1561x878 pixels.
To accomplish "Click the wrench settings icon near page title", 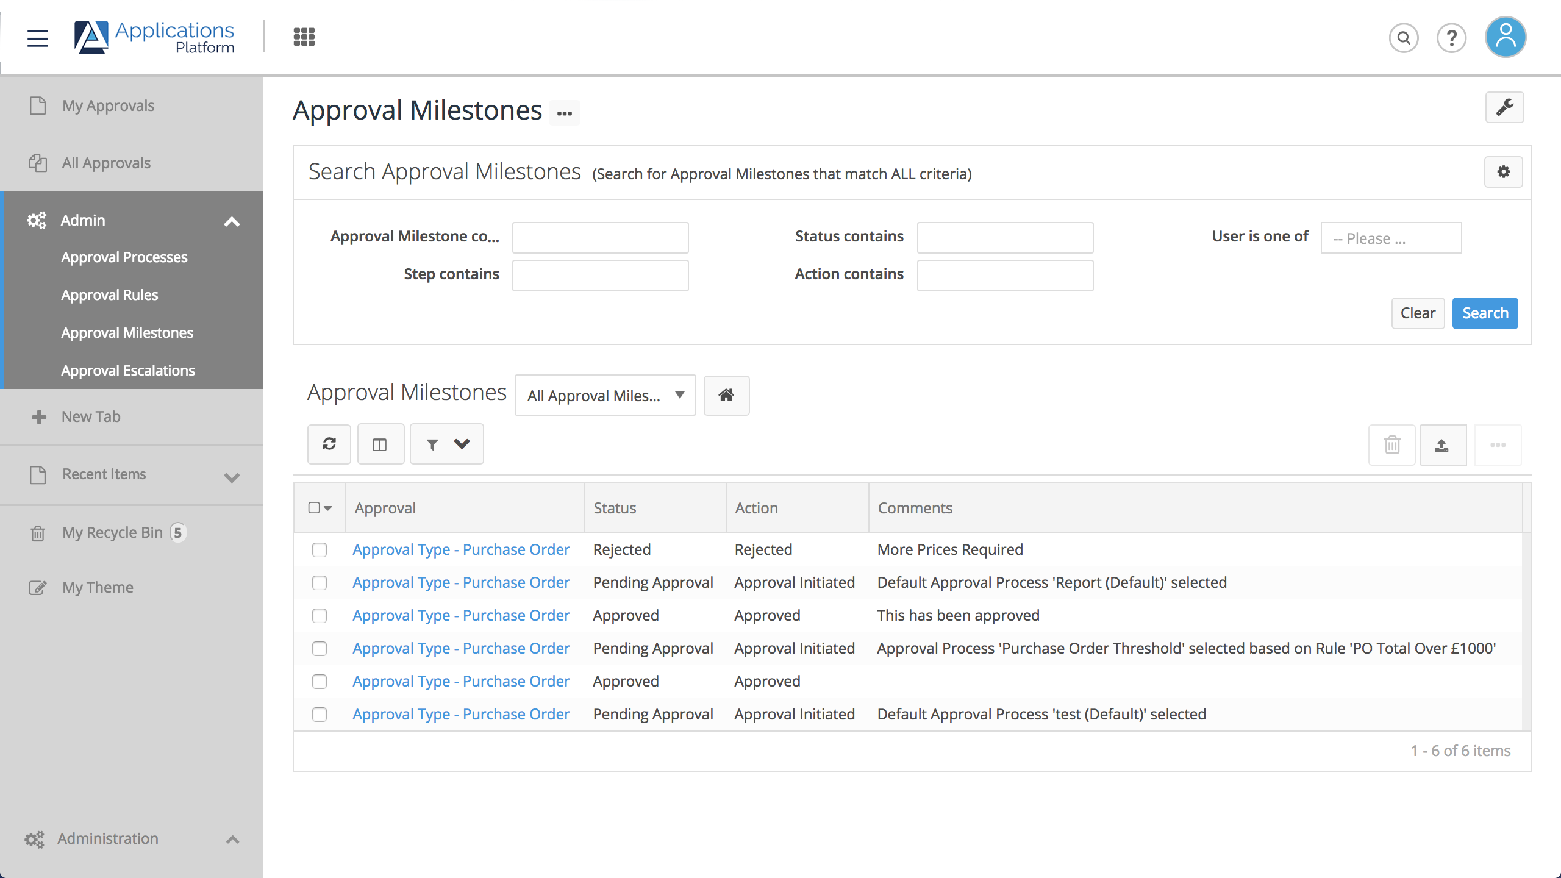I will click(x=1506, y=107).
